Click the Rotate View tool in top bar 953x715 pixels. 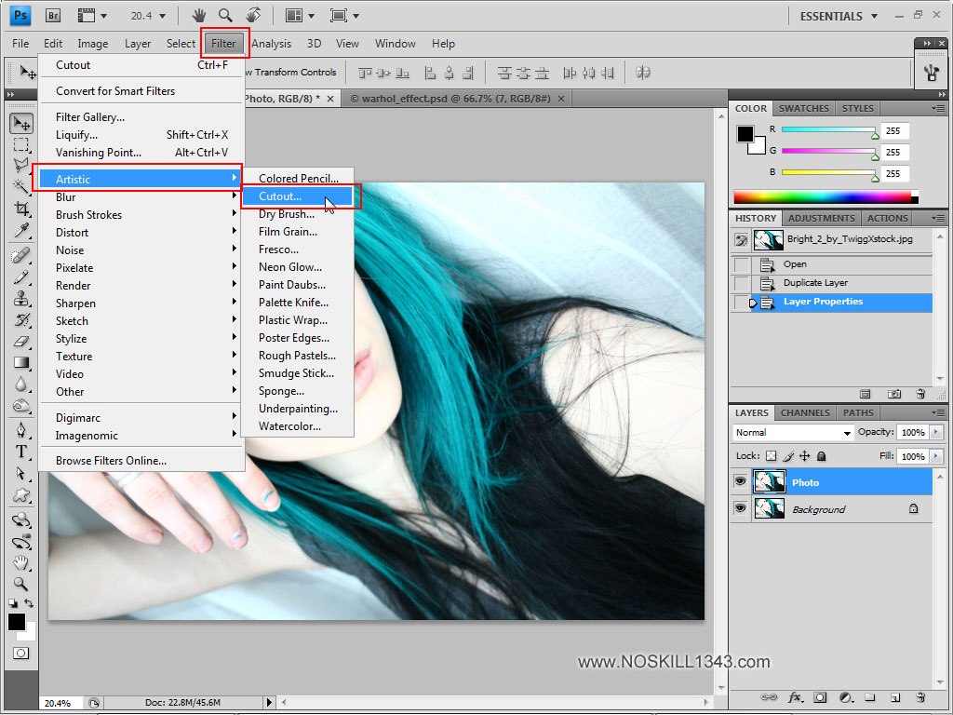[253, 15]
